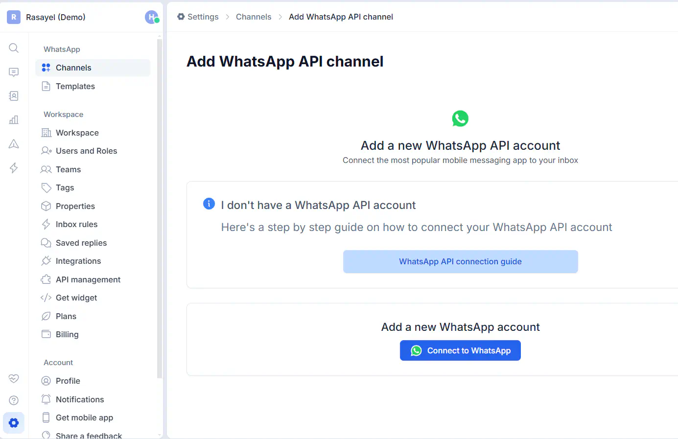Click the green WhatsApp logo above heading
This screenshot has height=439, width=678.
tap(460, 118)
